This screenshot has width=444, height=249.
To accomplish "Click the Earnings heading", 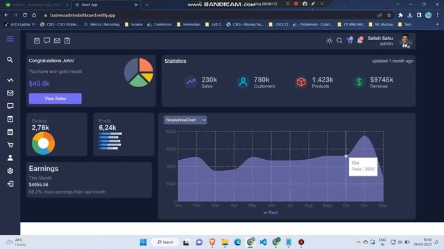I will 44,169.
